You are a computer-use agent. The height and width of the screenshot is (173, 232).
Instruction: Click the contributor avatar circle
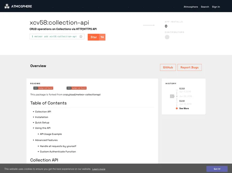pyautogui.click(x=167, y=37)
